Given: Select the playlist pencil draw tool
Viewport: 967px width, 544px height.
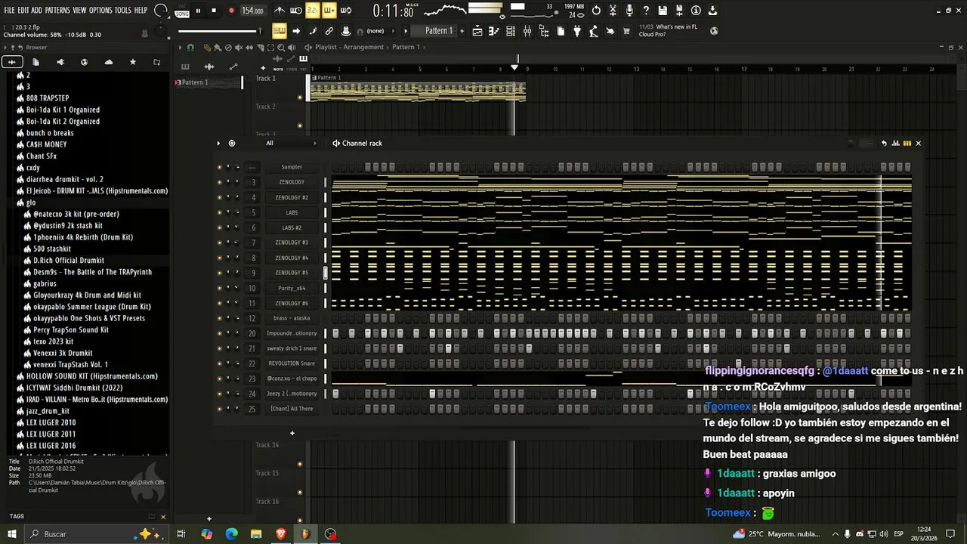Looking at the screenshot, I should tap(208, 47).
